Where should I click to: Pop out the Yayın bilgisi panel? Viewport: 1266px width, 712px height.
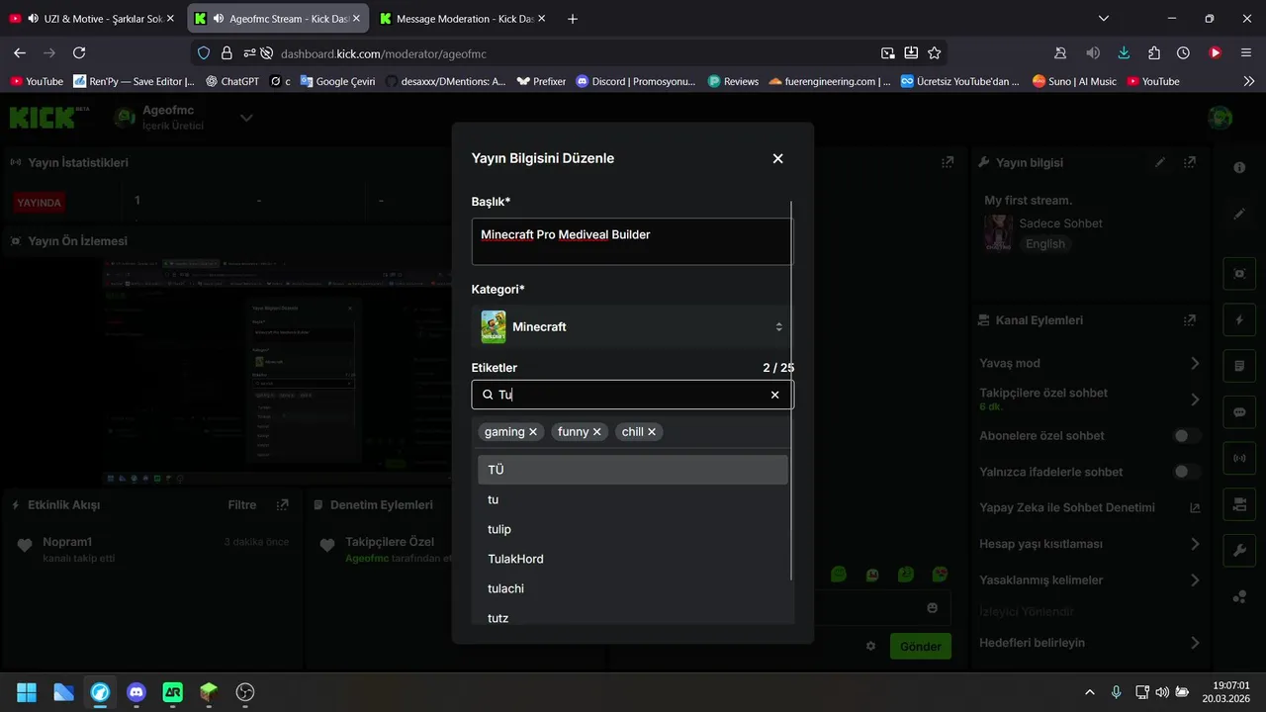point(1190,162)
